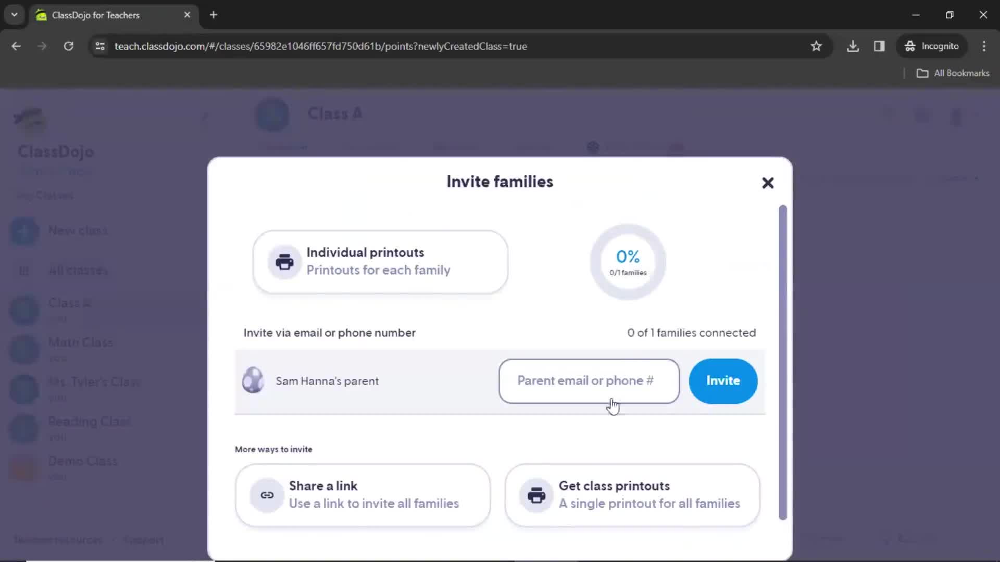Image resolution: width=1000 pixels, height=562 pixels.
Task: Click the modal close X button
Action: click(767, 182)
